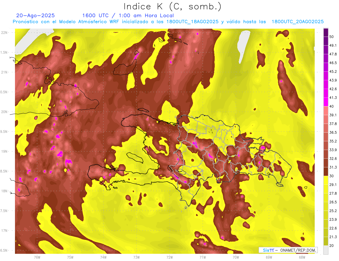
Task: Click the colorbar value "39.1"
Action: pos(333,115)
